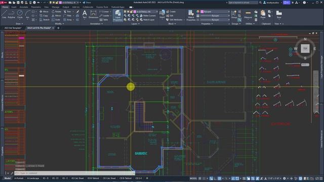This screenshot has width=324, height=182.
Task: Open the ribbon layer name dropdown
Action: click(x=157, y=12)
